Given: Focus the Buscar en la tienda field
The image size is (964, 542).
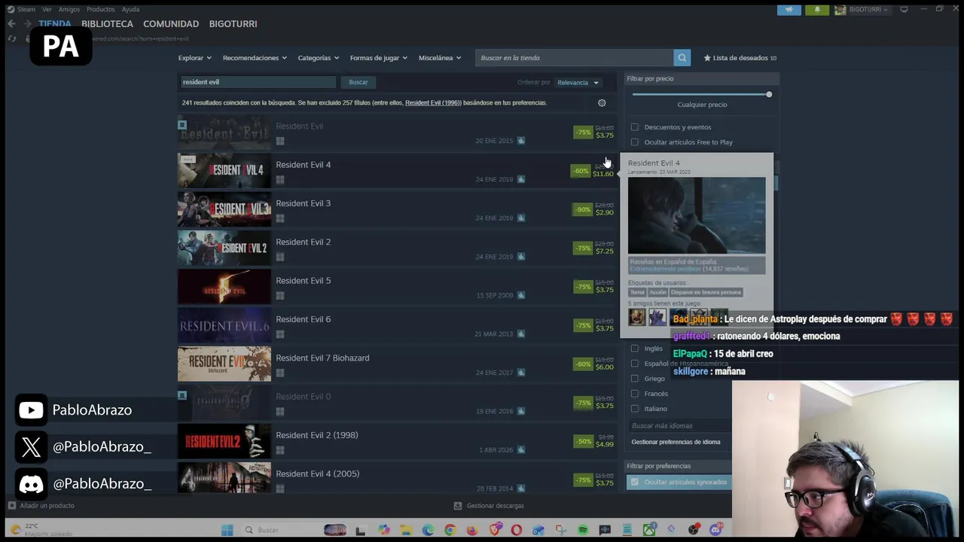Looking at the screenshot, I should click(575, 58).
